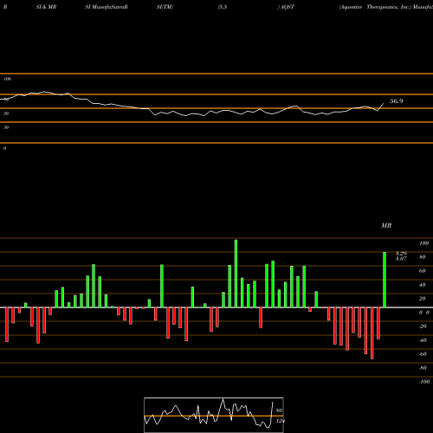Click the longest red MR bar
Image resolution: width=433 pixels, height=433 pixels.
point(372,333)
